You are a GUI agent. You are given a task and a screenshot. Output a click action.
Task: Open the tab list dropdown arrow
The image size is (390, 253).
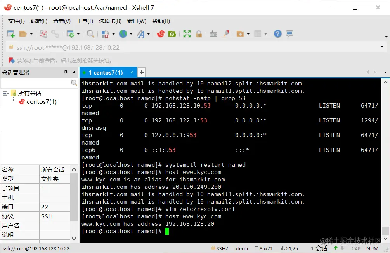385,72
